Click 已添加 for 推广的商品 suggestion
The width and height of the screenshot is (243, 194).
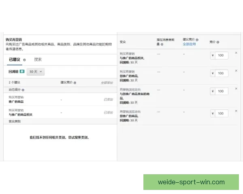(x=108, y=99)
